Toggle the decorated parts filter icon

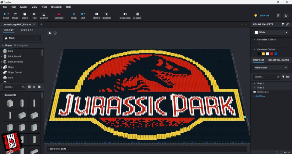(x=34, y=87)
